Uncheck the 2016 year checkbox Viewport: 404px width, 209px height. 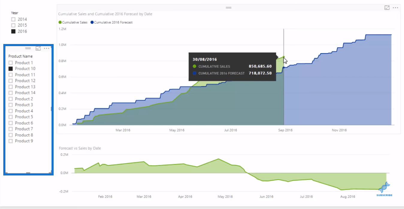pyautogui.click(x=13, y=31)
